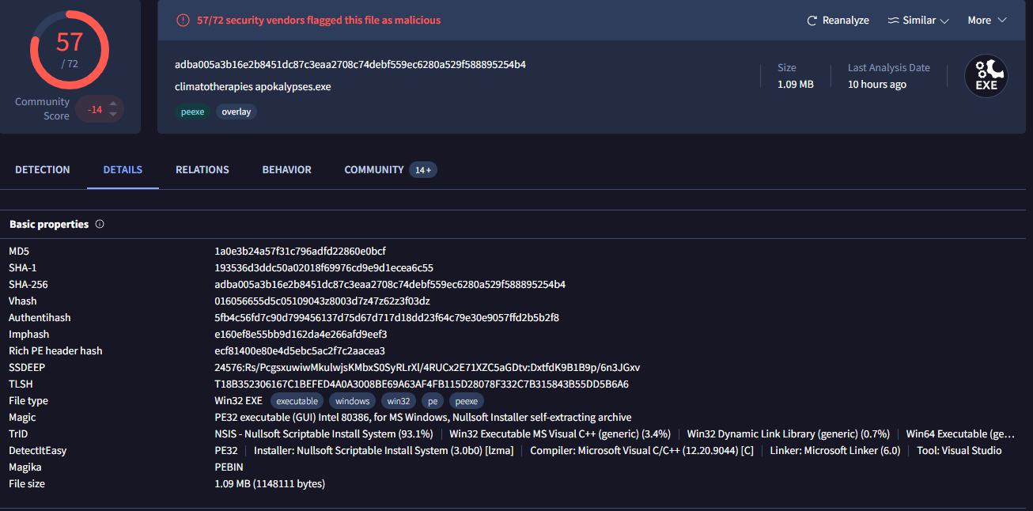Image resolution: width=1033 pixels, height=511 pixels.
Task: Click the windows file type tag
Action: (352, 401)
